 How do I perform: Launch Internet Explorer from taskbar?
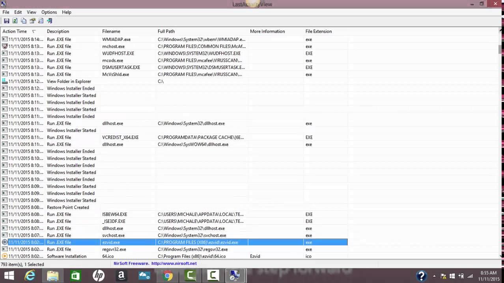[x=30, y=276]
